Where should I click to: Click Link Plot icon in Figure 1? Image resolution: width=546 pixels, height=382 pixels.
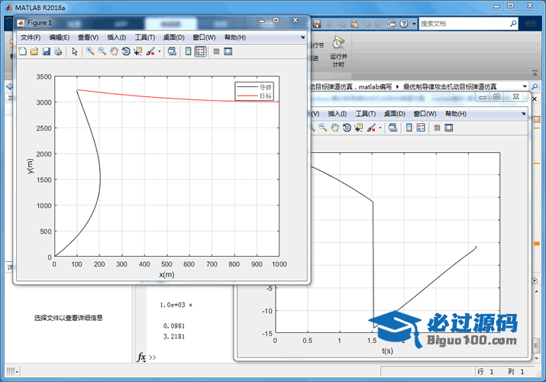pos(172,51)
